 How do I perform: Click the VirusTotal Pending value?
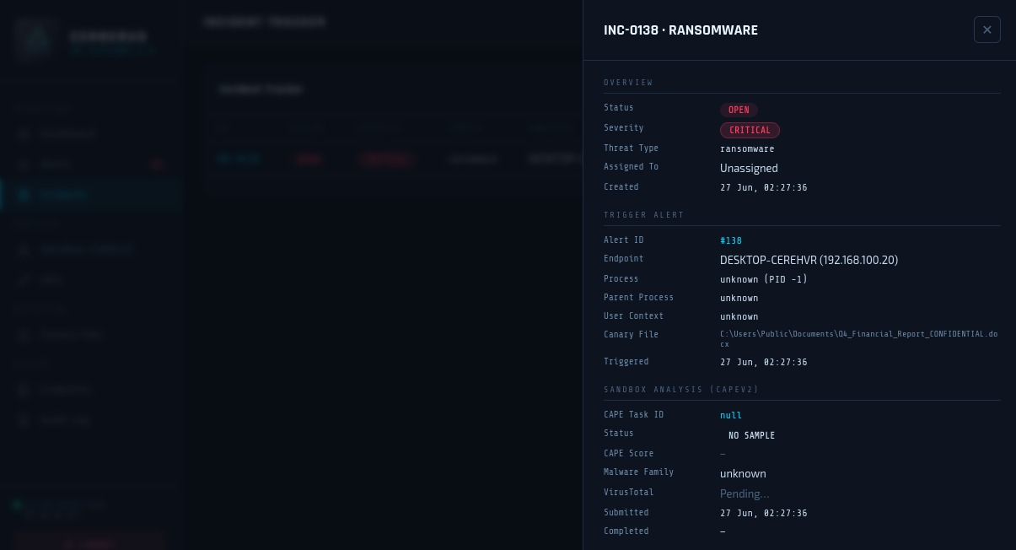pos(745,493)
